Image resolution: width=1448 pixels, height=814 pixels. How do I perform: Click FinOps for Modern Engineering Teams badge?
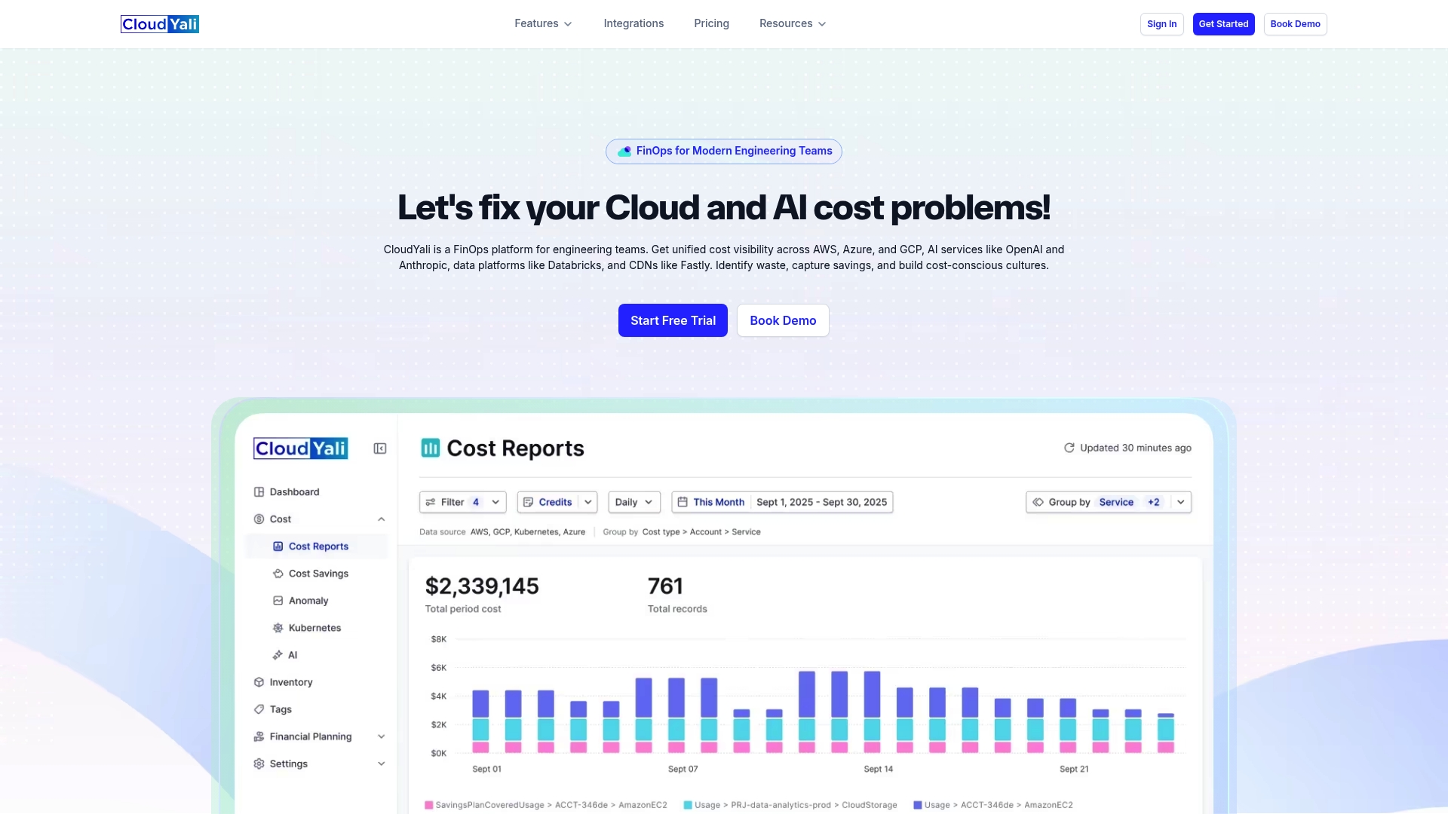coord(724,151)
